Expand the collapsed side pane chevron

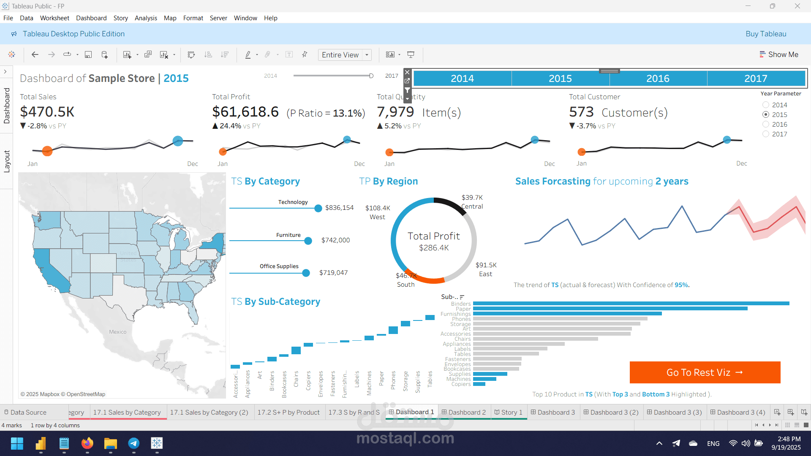(5, 71)
